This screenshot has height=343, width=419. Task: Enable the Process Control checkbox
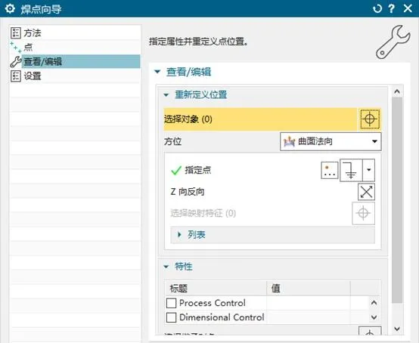171,303
